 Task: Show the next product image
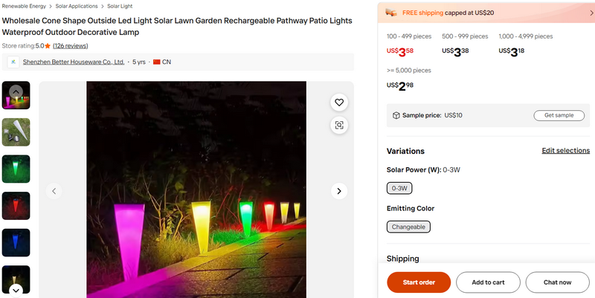coord(339,191)
